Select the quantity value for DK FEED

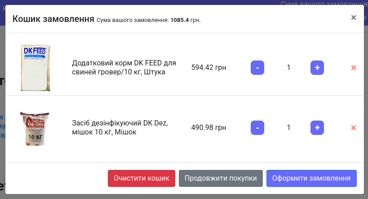pos(288,67)
